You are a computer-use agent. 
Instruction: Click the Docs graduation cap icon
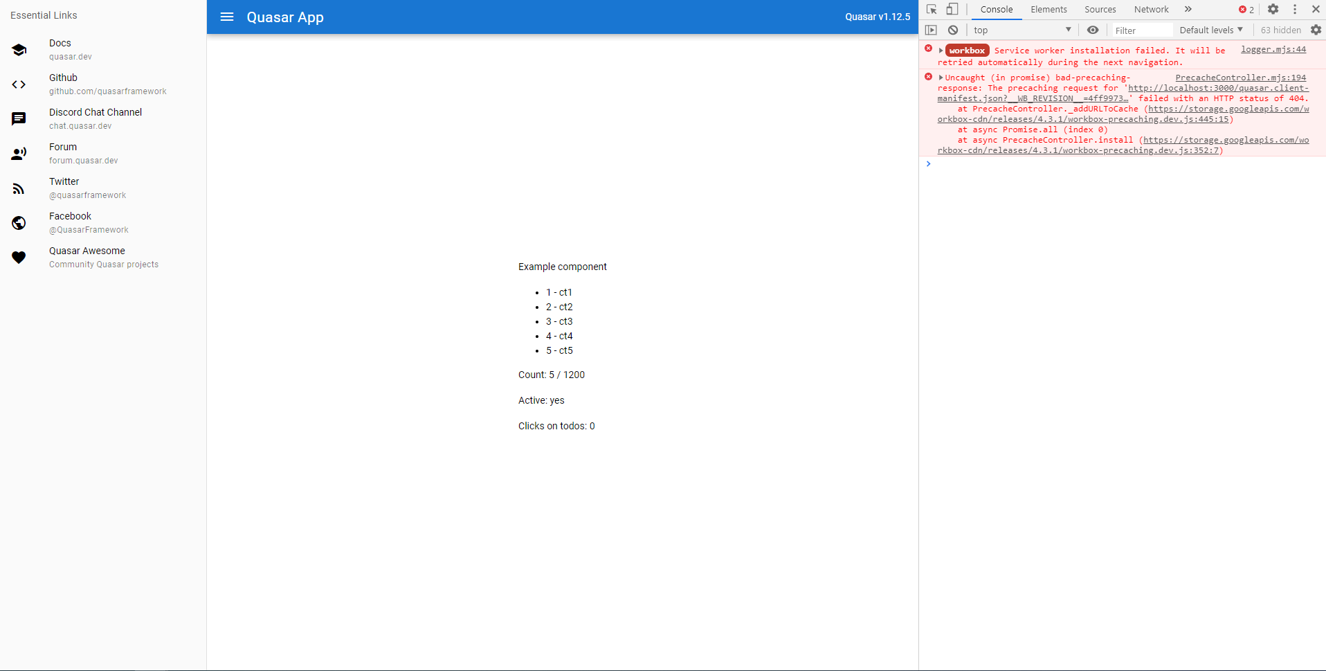point(19,50)
